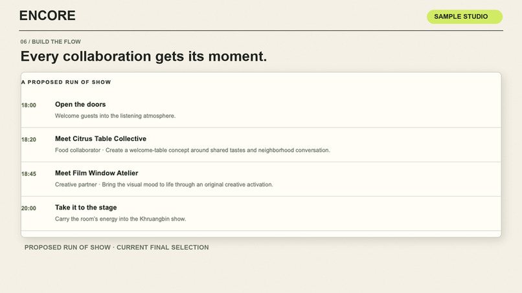Click 'A PROPOSED RUN OF SHOW' header
This screenshot has height=293, width=522.
66,82
